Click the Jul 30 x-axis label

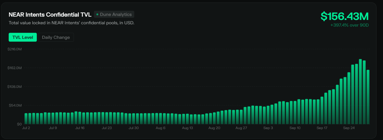134,128
